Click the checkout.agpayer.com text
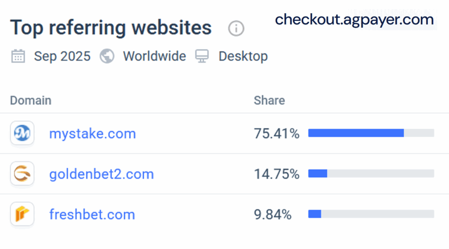 click(354, 20)
